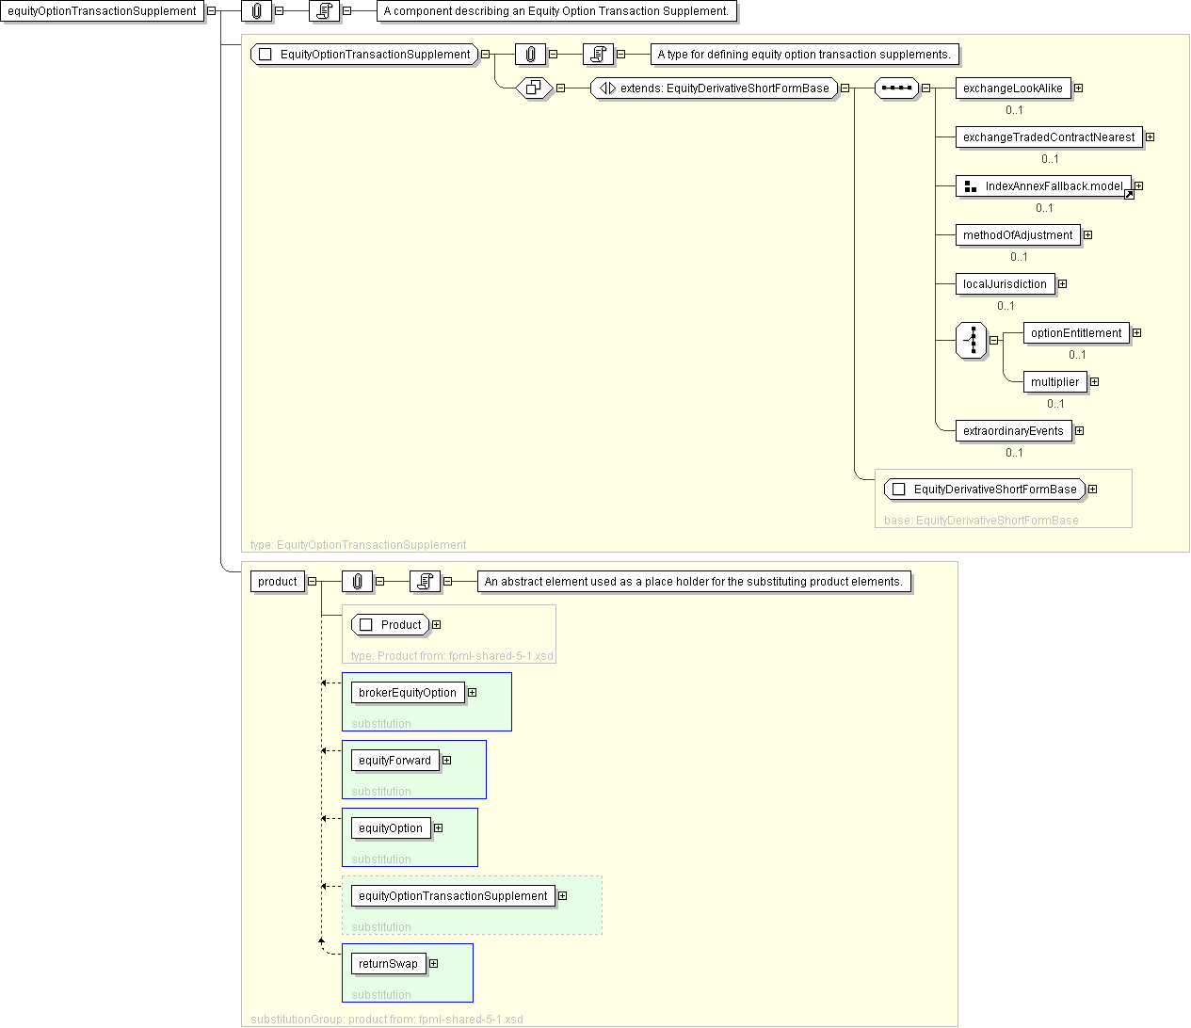Expand the methodOfAdjustment element

(x=1087, y=235)
